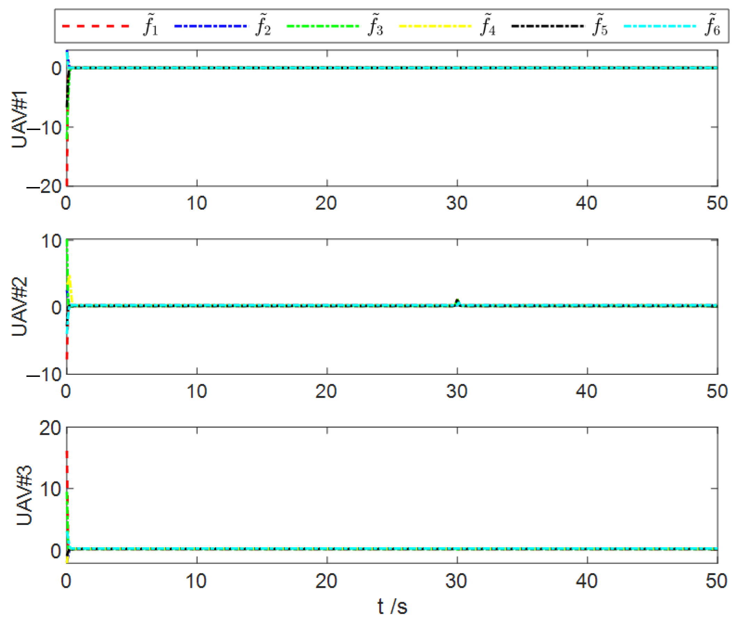Click the red dashed f̃1 legend line
Image resolution: width=737 pixels, height=623 pixels.
pyautogui.click(x=96, y=26)
